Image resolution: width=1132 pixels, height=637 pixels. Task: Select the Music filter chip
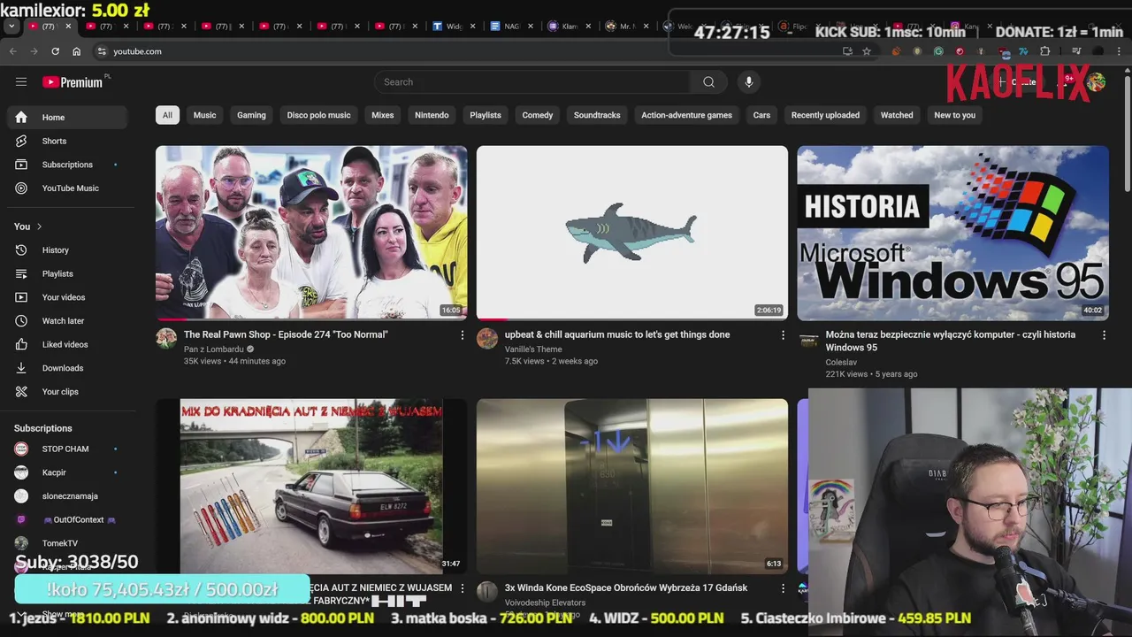[x=204, y=115]
